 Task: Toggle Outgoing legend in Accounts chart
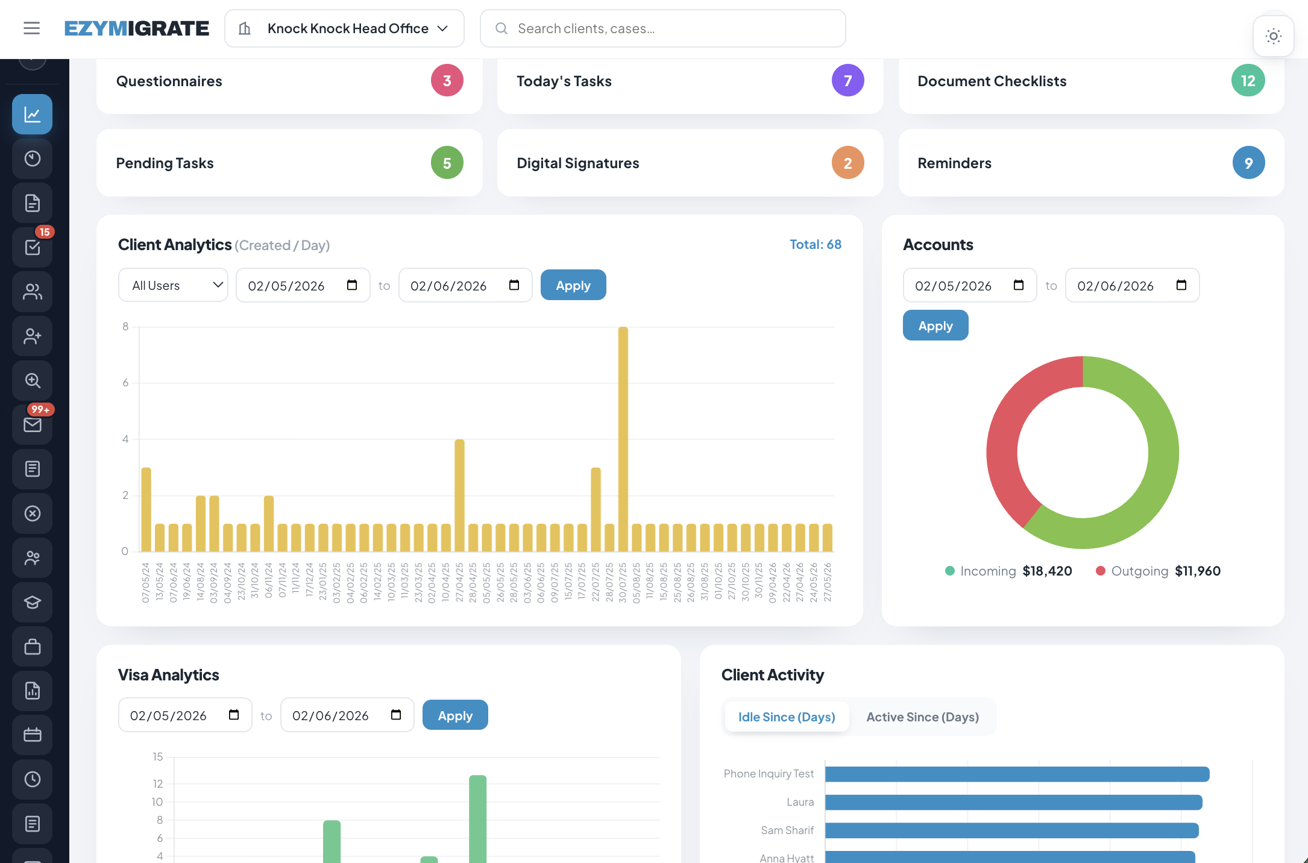[x=1158, y=571]
